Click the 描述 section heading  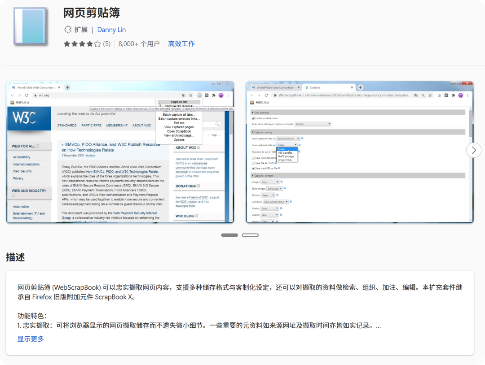pyautogui.click(x=15, y=257)
